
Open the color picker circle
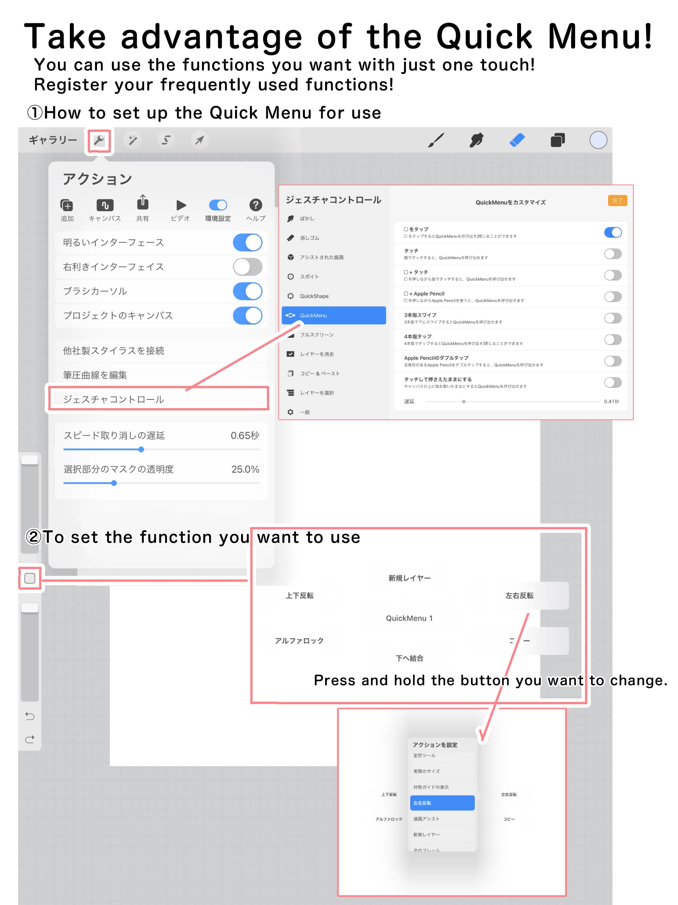click(x=598, y=140)
